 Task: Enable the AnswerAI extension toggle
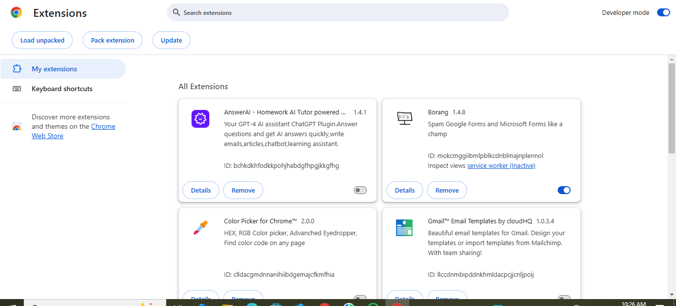[360, 190]
